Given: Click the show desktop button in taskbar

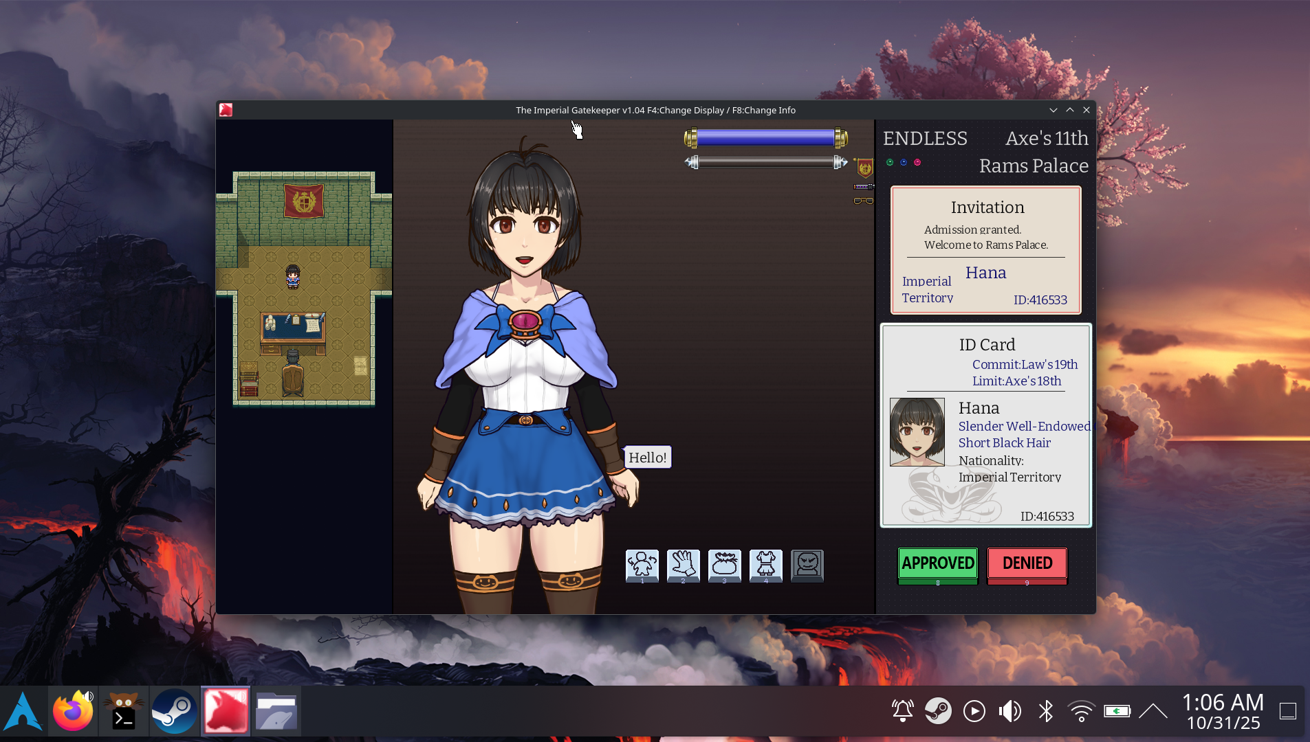Looking at the screenshot, I should click(1288, 712).
